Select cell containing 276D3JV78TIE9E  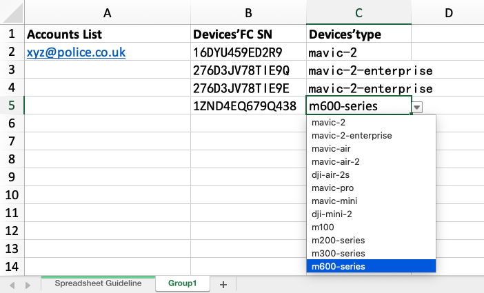[248, 88]
